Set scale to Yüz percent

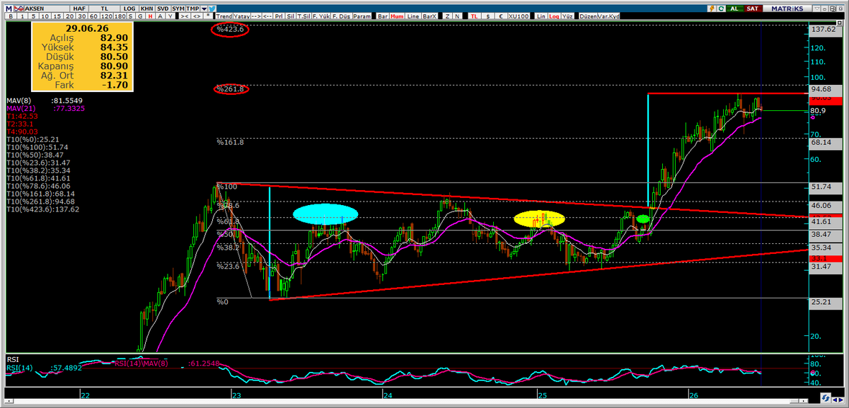(567, 16)
